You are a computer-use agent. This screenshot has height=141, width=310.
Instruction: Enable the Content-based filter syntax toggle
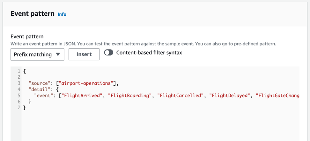click(109, 53)
